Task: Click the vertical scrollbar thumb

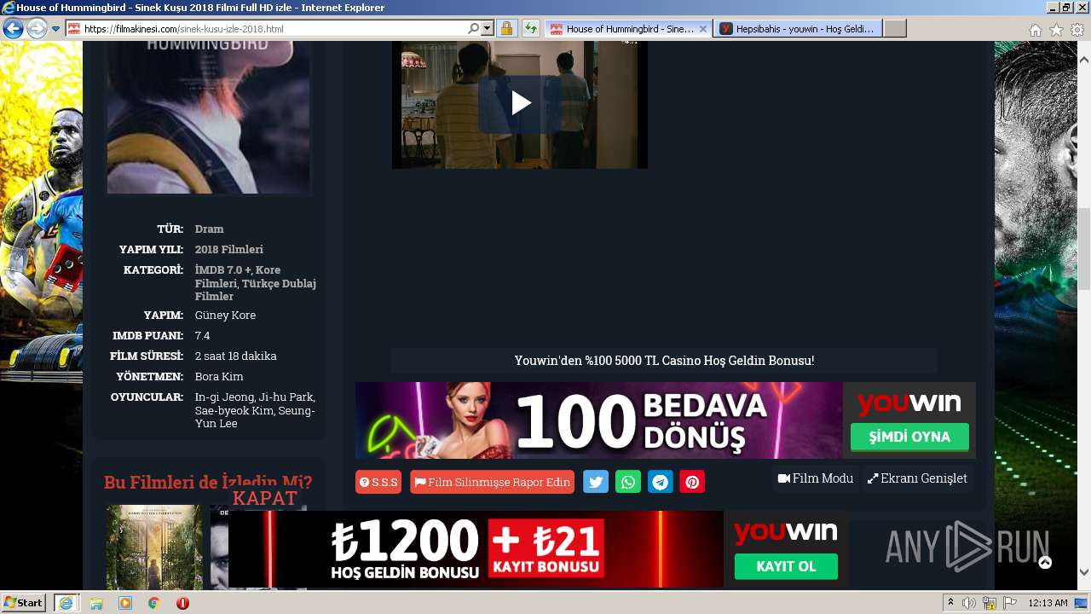Action: pyautogui.click(x=1084, y=249)
